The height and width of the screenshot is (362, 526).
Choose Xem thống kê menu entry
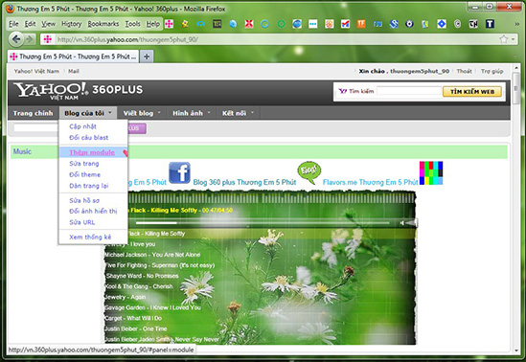click(x=90, y=237)
